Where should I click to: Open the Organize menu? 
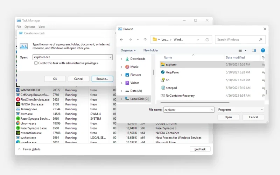128,50
